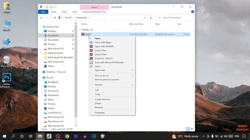
Task: Select the Extract contextual tab
Action: click(x=95, y=7)
